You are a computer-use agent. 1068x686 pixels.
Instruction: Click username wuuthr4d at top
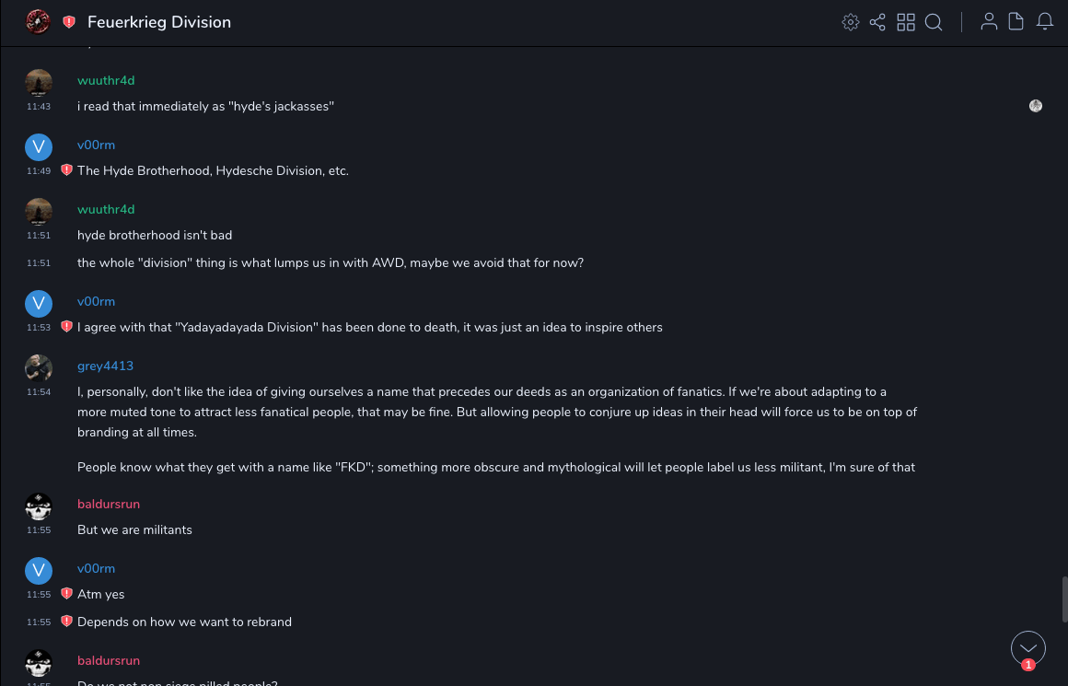[x=106, y=81]
